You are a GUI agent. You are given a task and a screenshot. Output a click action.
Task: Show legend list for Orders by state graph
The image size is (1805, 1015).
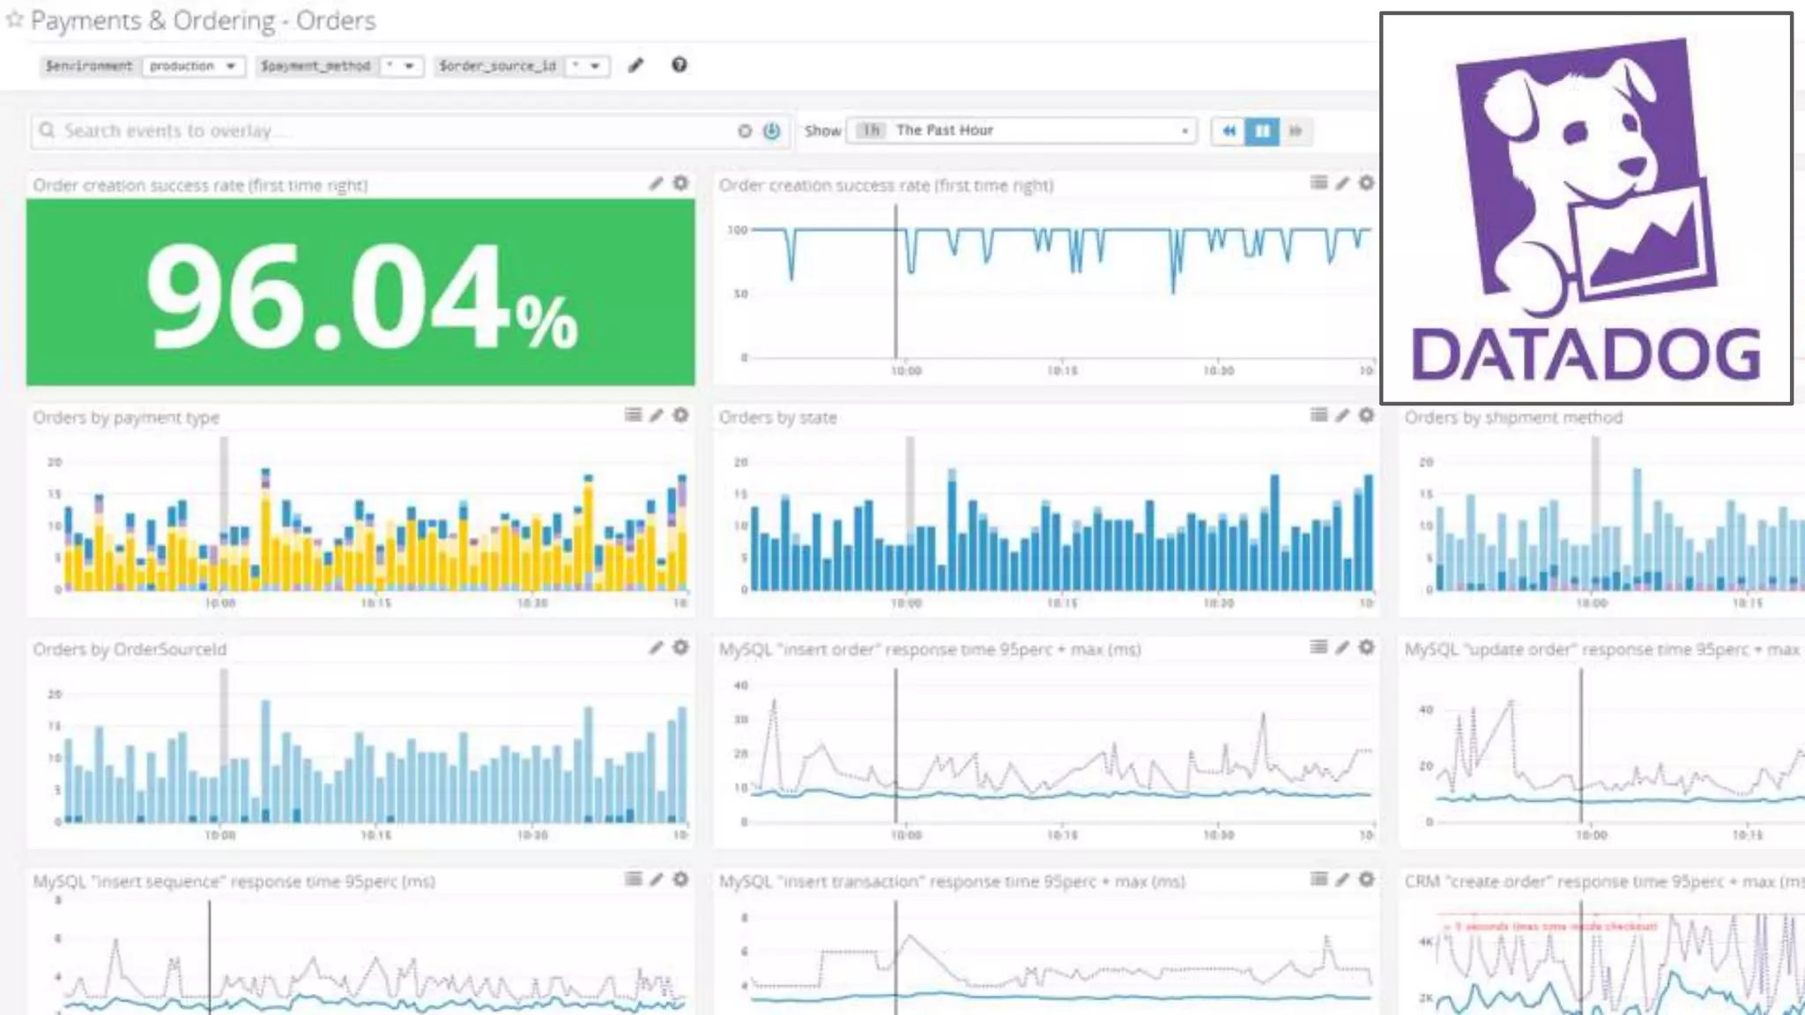1318,415
